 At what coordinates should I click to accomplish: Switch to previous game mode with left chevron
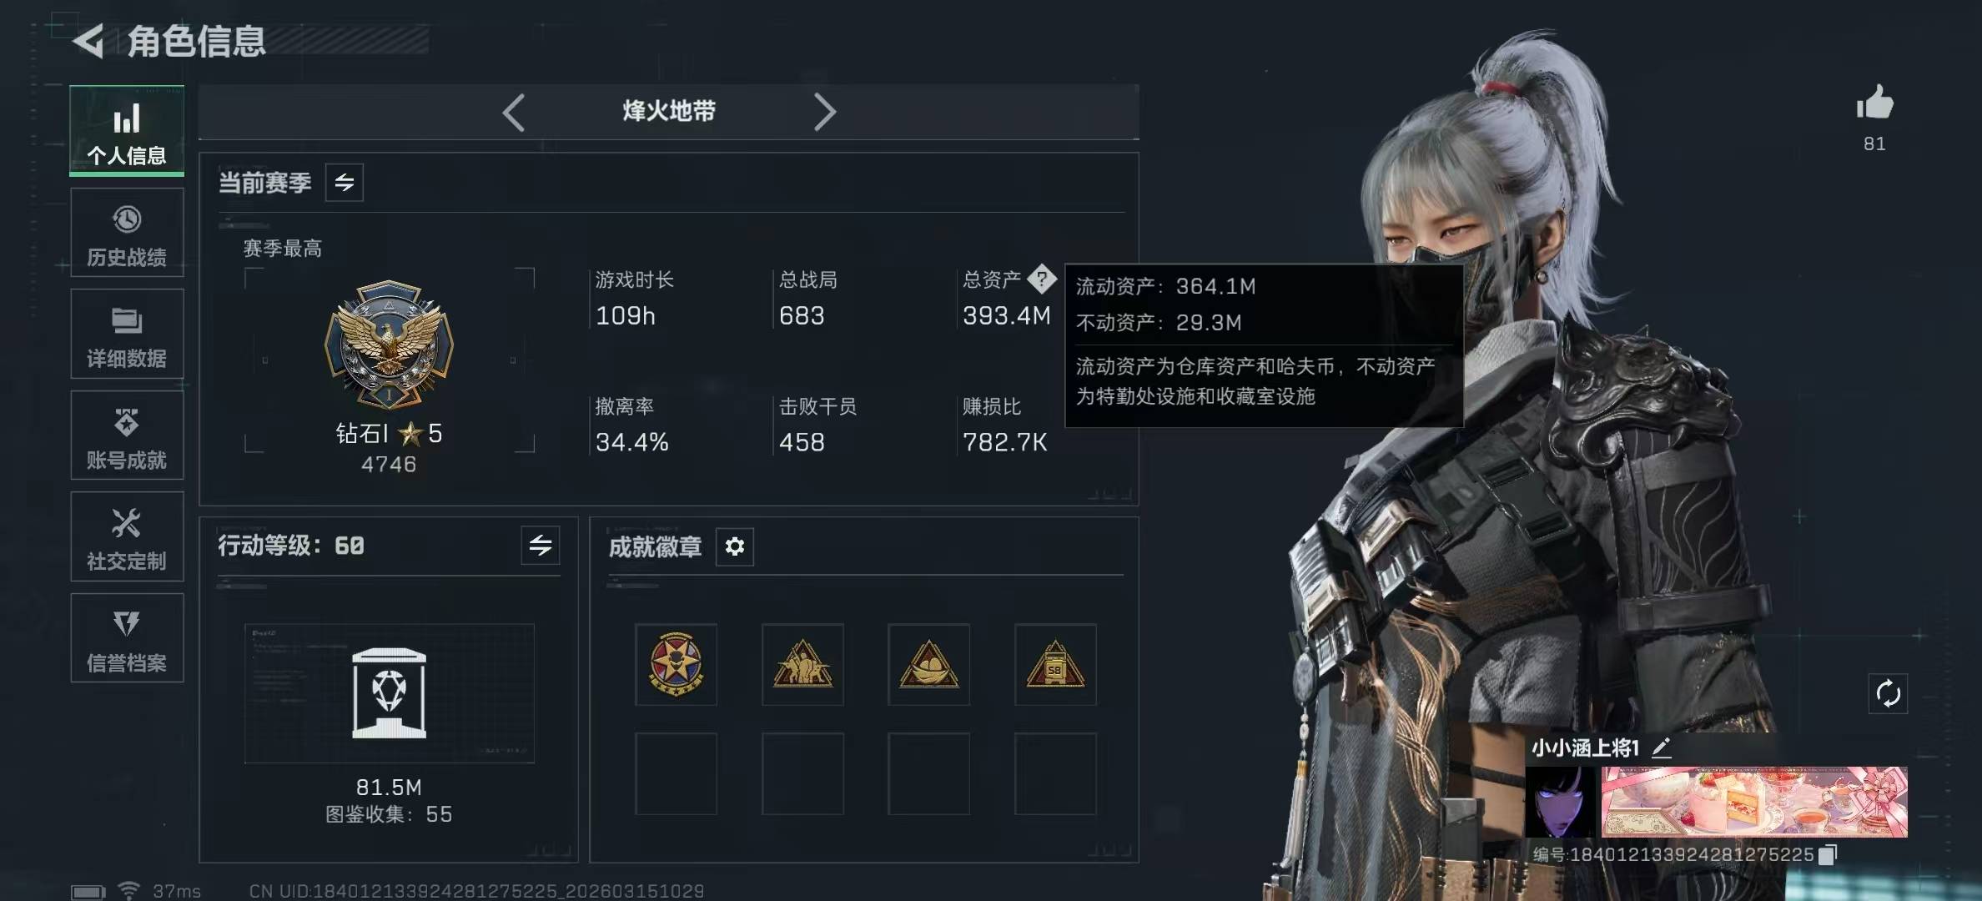point(514,113)
